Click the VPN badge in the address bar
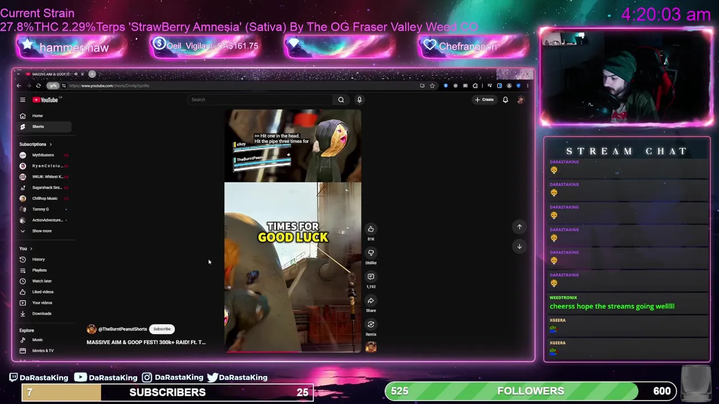The height and width of the screenshot is (404, 719). click(x=52, y=86)
